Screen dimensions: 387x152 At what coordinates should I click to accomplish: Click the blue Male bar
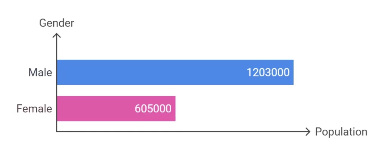[x=175, y=72]
